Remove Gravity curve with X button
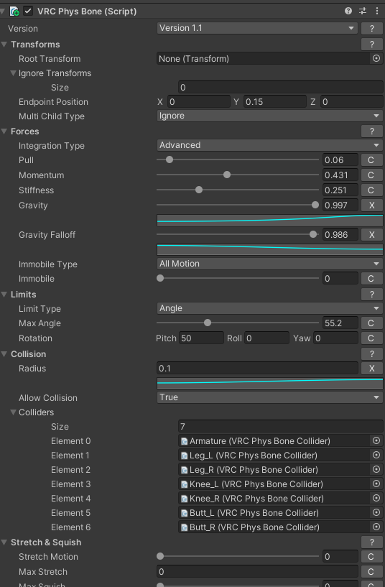 pyautogui.click(x=371, y=205)
